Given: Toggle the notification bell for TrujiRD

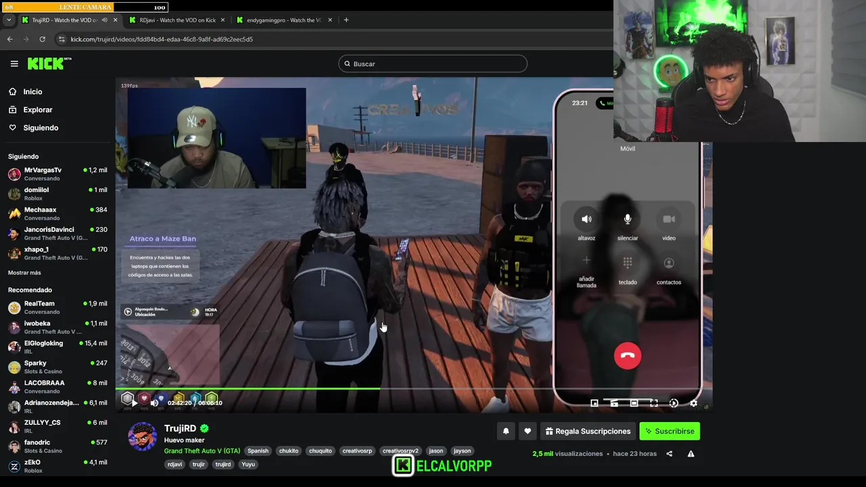Looking at the screenshot, I should (x=505, y=431).
